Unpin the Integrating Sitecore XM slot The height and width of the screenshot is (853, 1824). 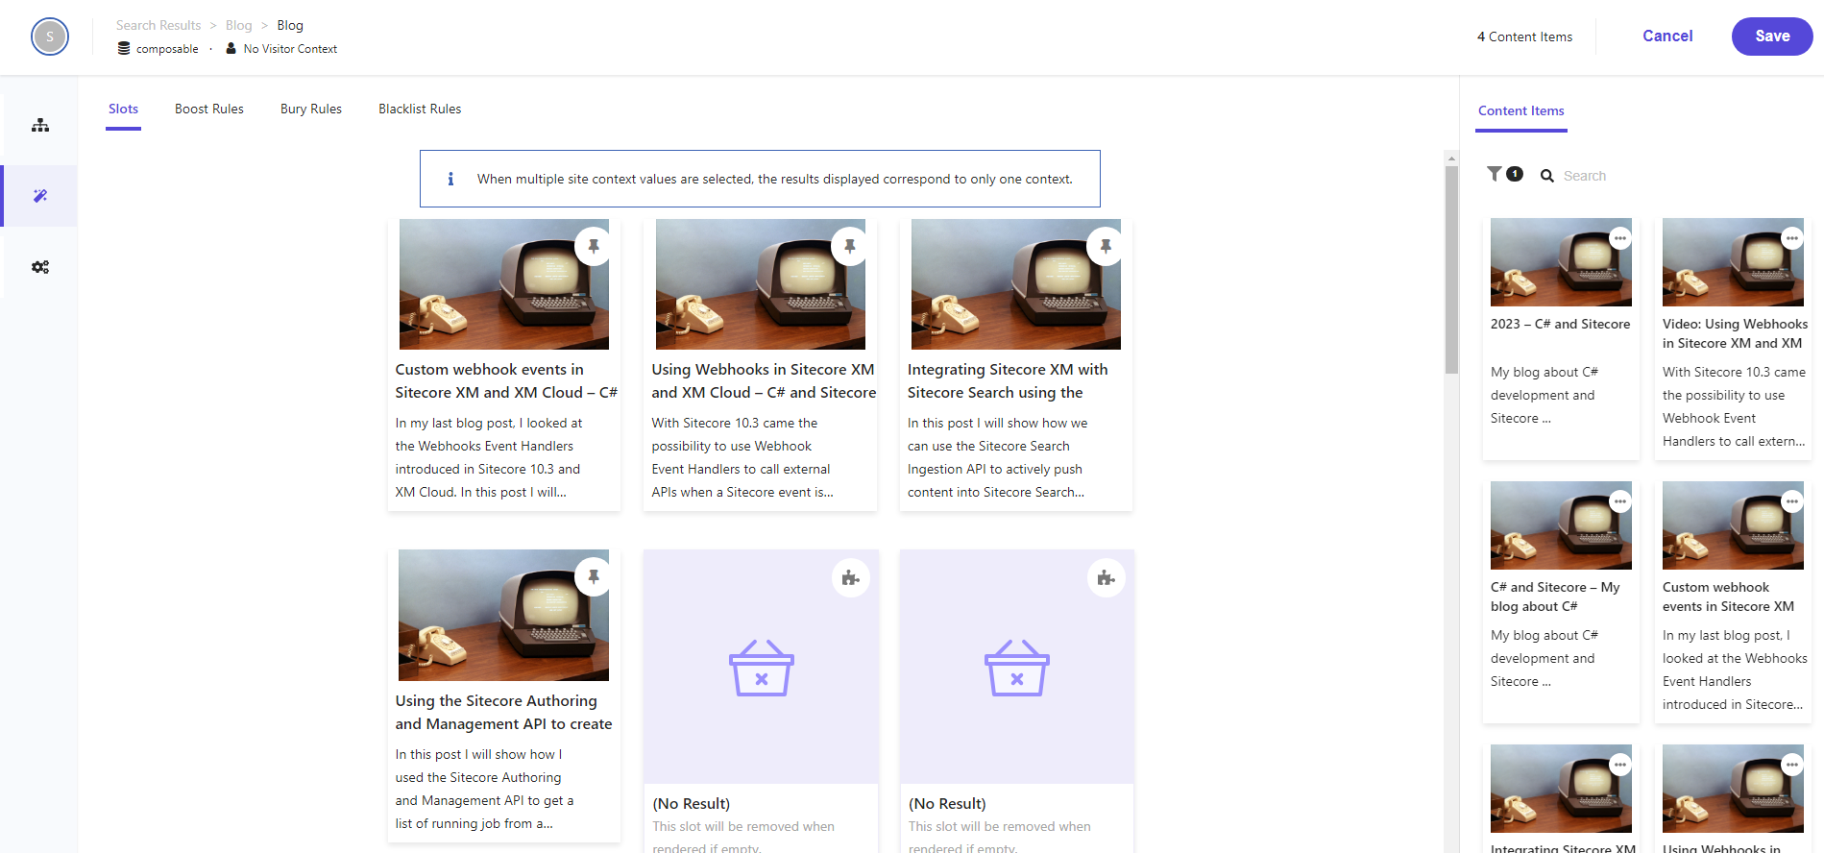pos(1106,247)
